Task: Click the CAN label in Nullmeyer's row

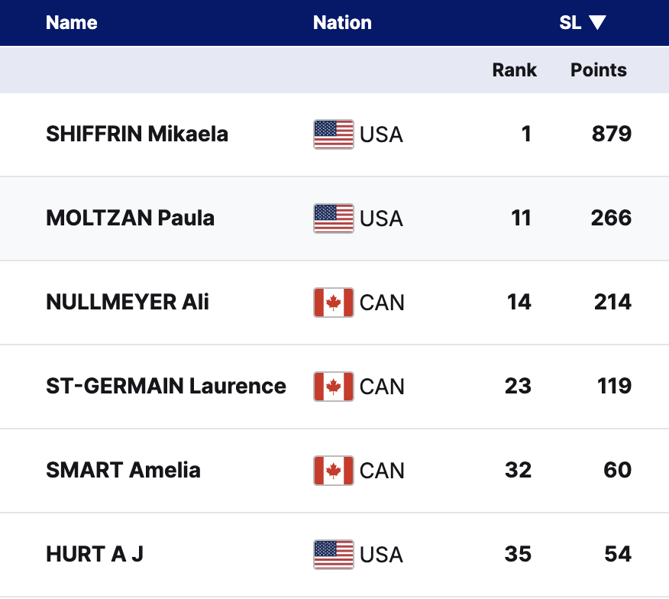Action: (382, 303)
